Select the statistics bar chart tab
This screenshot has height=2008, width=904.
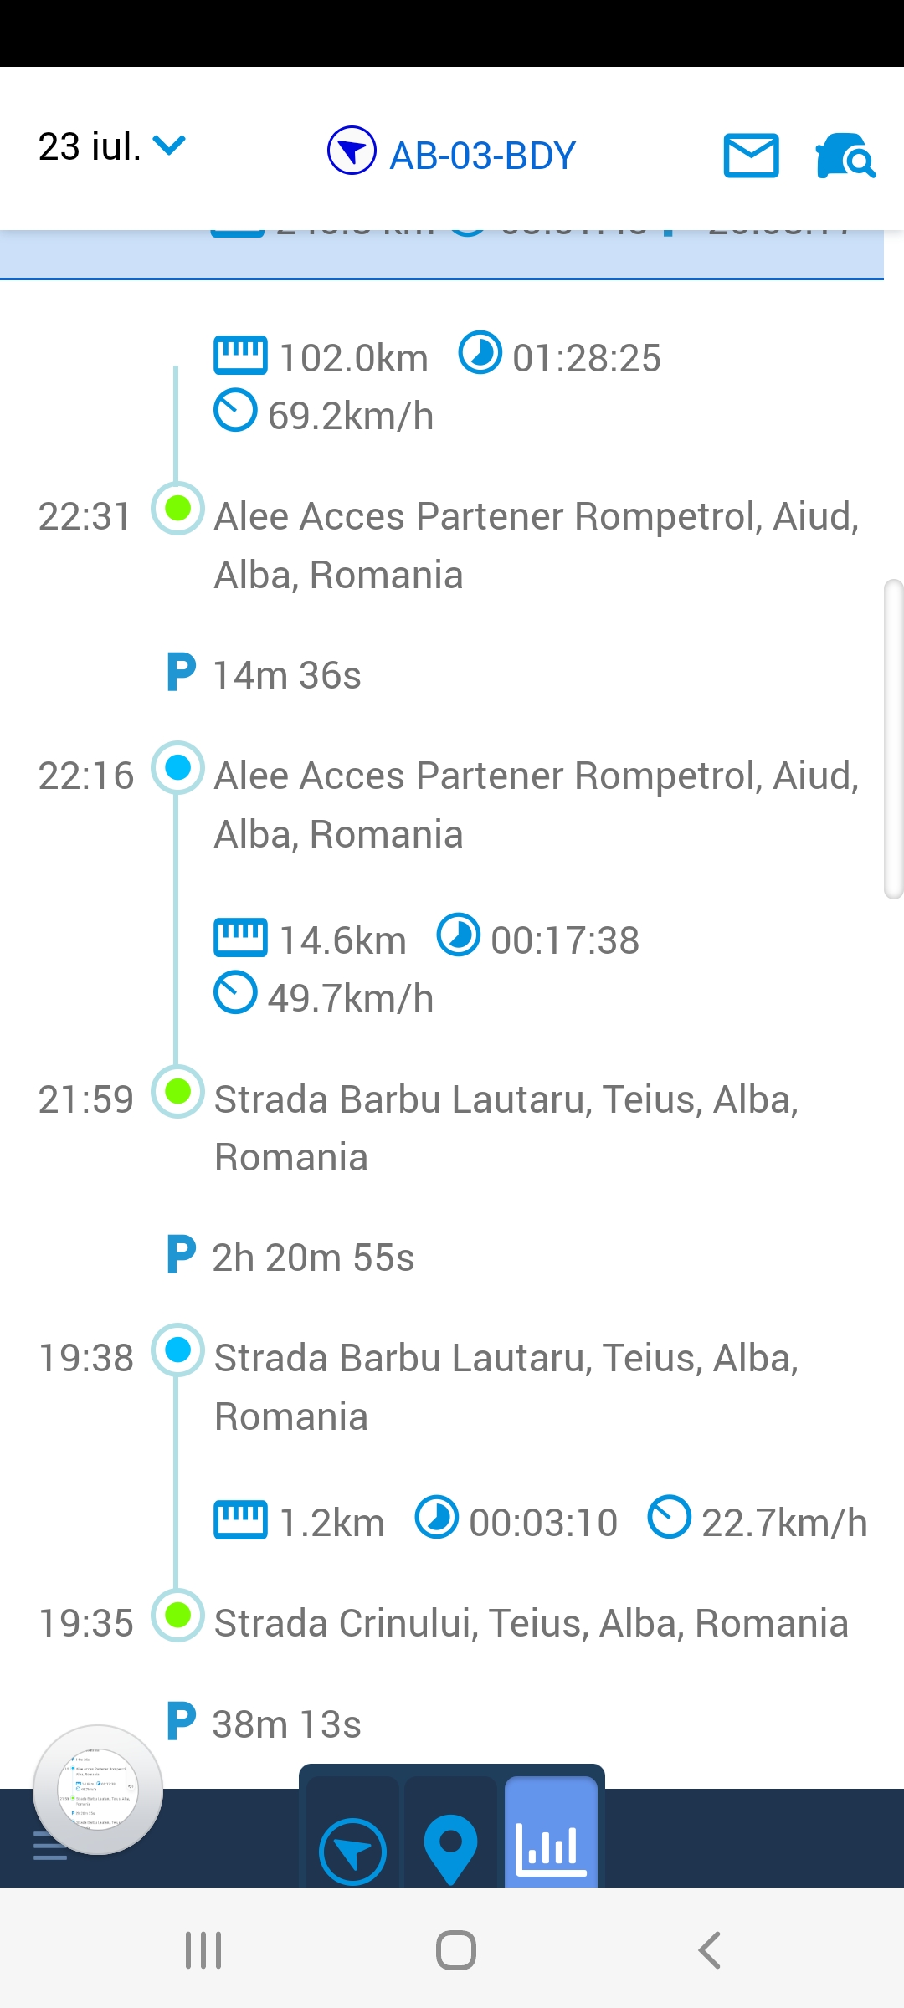point(551,1847)
